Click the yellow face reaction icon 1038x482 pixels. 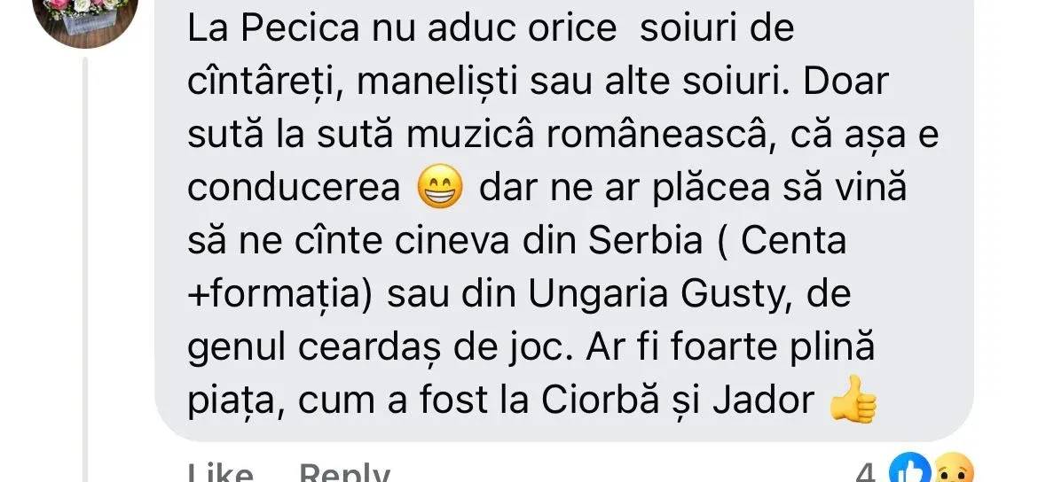click(951, 469)
